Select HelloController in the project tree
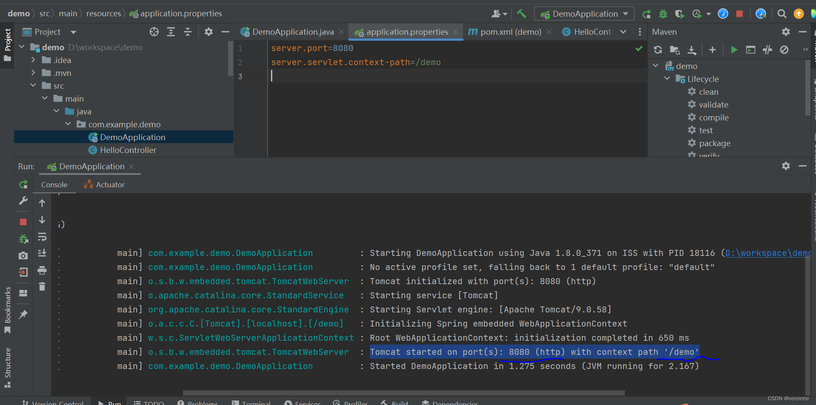 124,150
